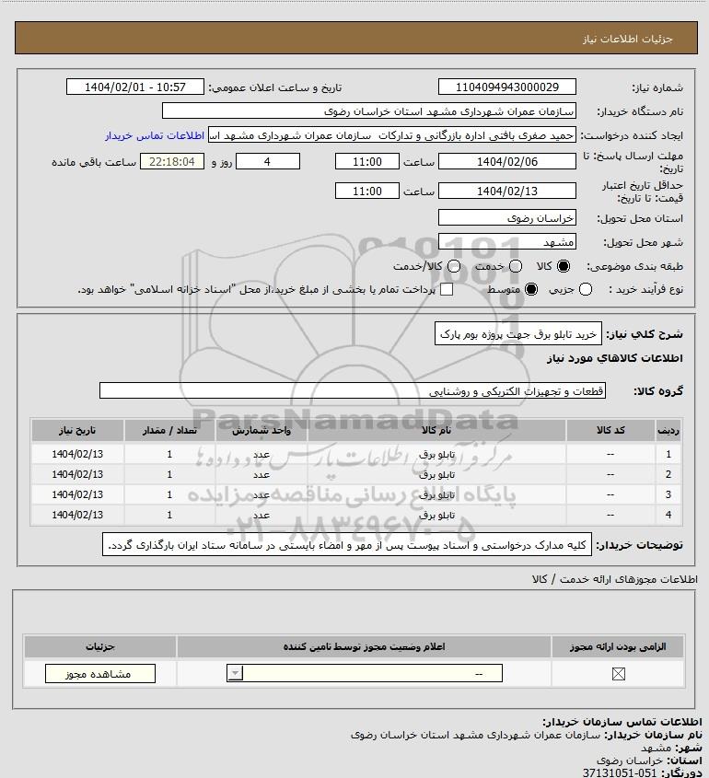Image resolution: width=709 pixels, height=778 pixels.
Task: Click the تعداد / مقدار column header
Action: click(x=169, y=430)
